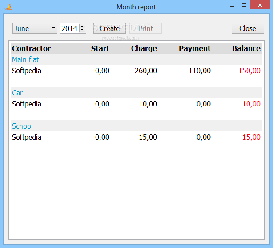Image resolution: width=273 pixels, height=248 pixels.
Task: Click the Month report window title
Action: point(136,7)
